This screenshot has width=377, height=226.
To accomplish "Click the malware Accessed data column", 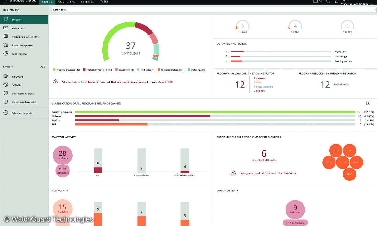I will point(141,160).
